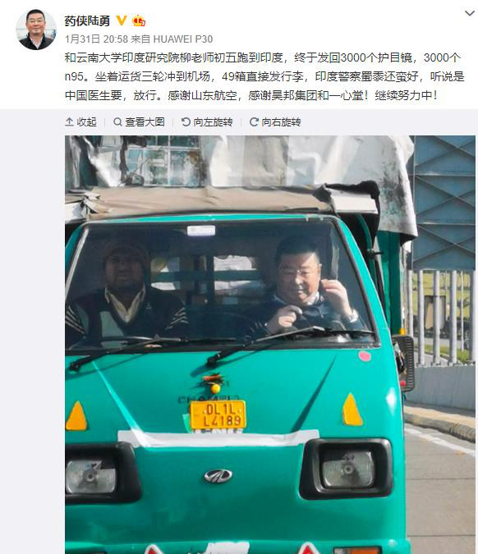Click the Mahindra emblem on truck photo

pyautogui.click(x=218, y=476)
